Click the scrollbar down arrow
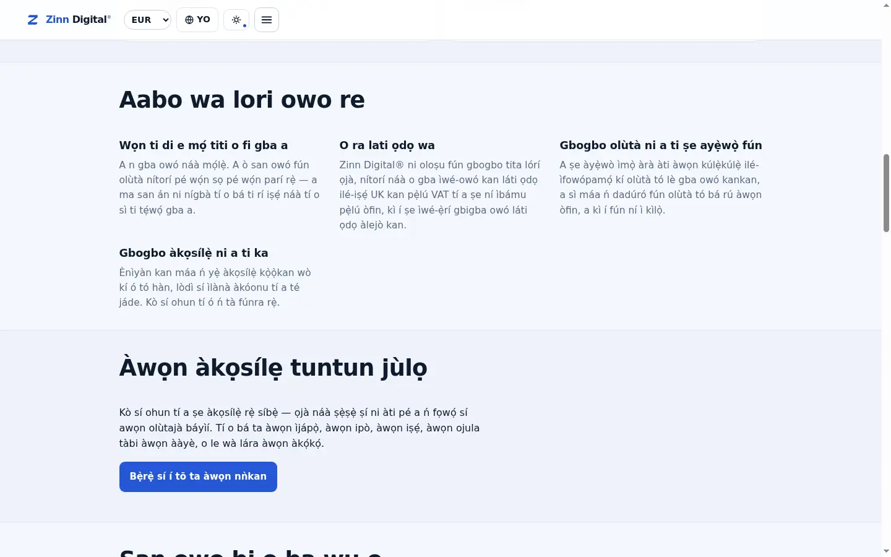Image resolution: width=891 pixels, height=557 pixels. [886, 551]
